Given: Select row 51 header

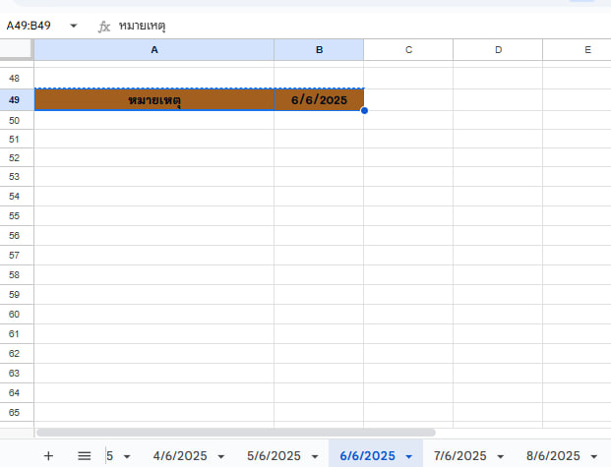Looking at the screenshot, I should (17, 139).
